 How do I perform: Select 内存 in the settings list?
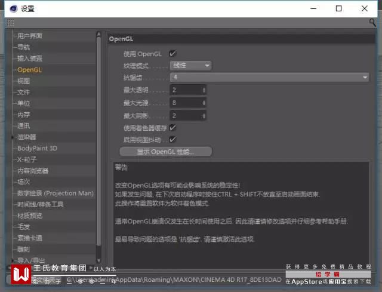23,115
